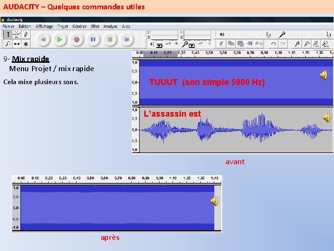
Task: Click the 'après' label
Action: point(110,238)
